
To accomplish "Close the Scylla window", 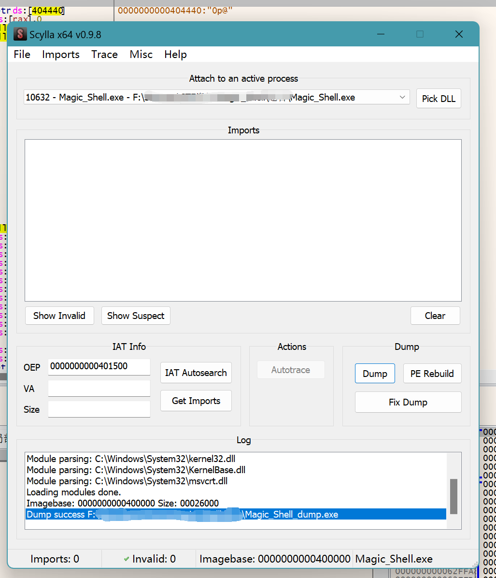I will pos(459,34).
